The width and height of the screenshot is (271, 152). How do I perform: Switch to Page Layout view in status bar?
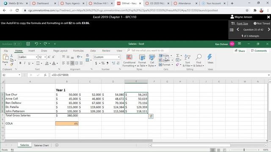coord(218,150)
